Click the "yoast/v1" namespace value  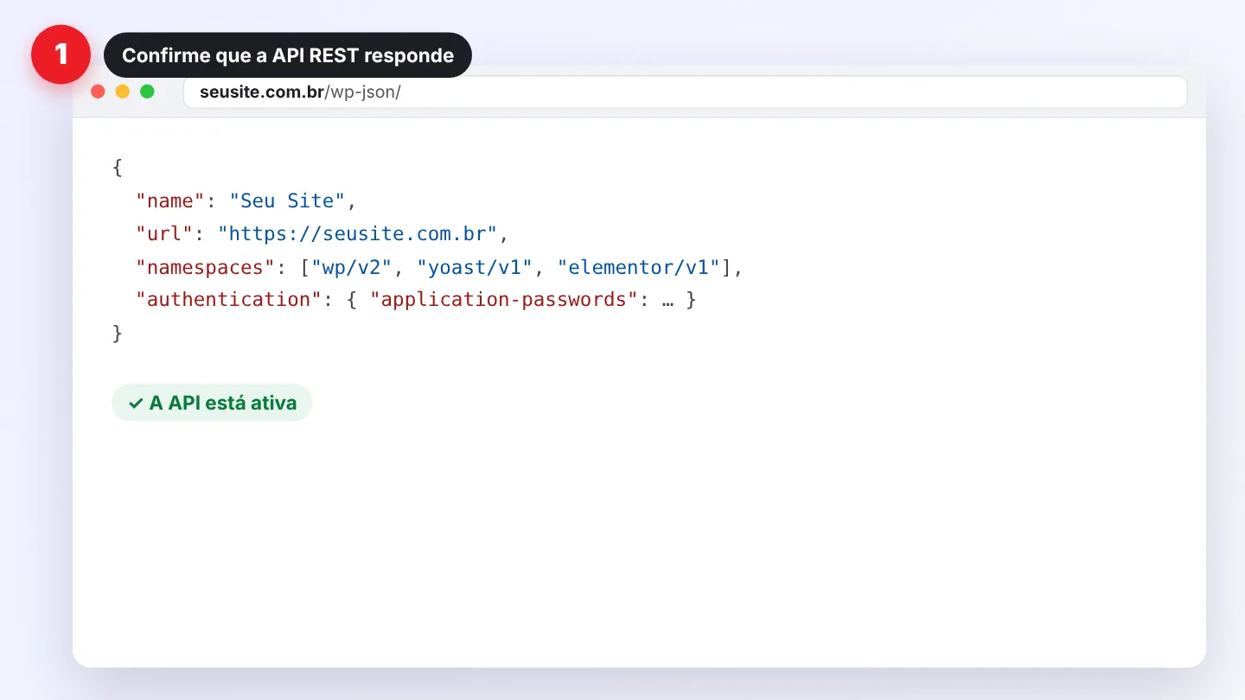[475, 267]
